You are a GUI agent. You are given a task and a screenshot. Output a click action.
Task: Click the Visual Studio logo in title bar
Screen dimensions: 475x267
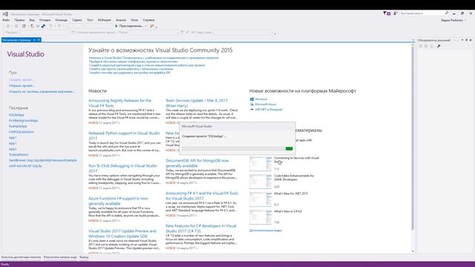pos(5,14)
